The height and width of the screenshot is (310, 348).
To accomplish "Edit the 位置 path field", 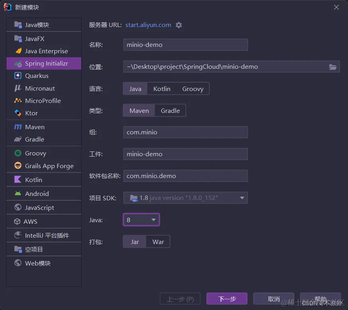I will click(231, 67).
